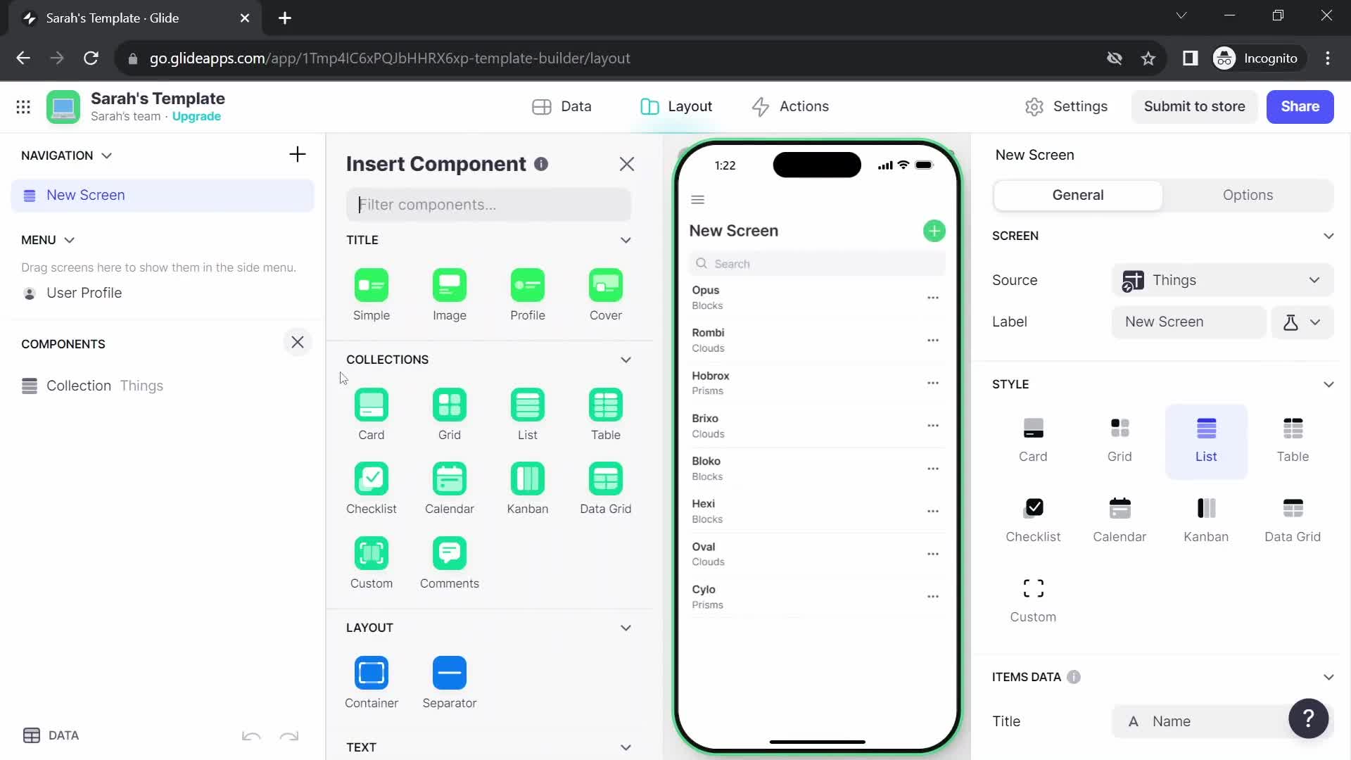Close the Components section
The image size is (1351, 760).
coord(298,343)
